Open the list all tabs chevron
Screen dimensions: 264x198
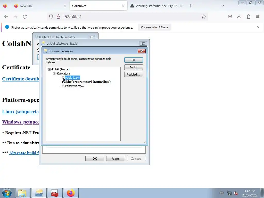click(223, 6)
